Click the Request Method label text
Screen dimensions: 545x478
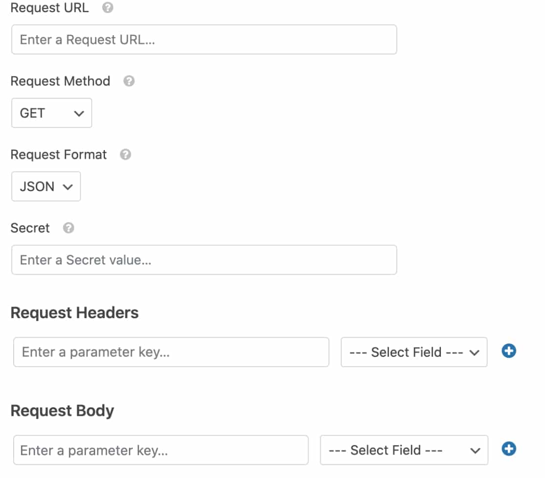point(61,81)
